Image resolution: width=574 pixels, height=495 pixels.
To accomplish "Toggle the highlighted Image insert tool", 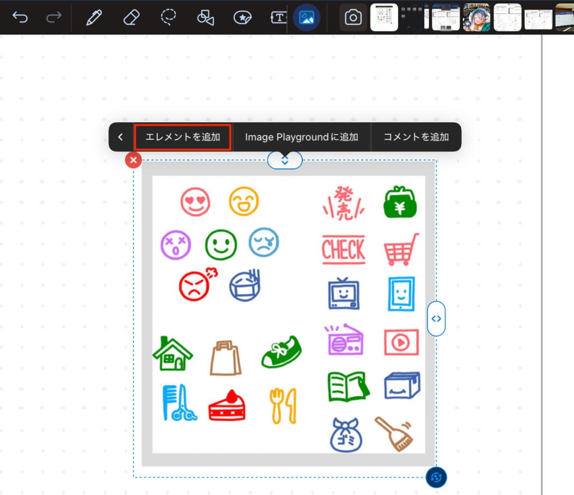I will click(x=307, y=18).
